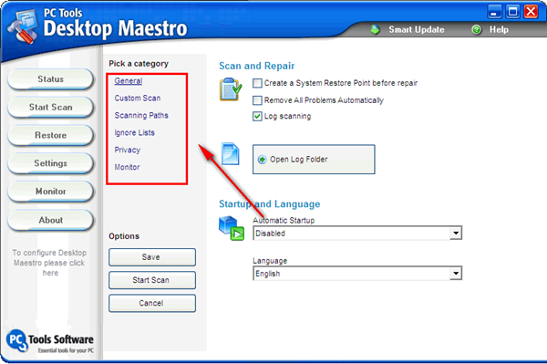Open Smart Update in the title bar

(x=417, y=30)
